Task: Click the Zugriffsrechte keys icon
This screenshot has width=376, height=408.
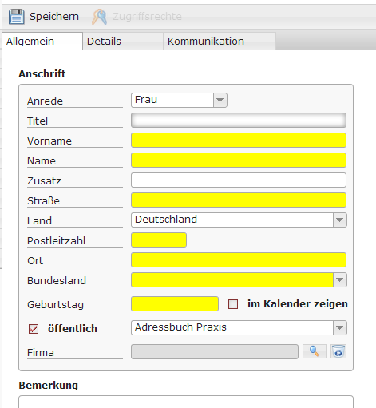Action: pos(99,17)
